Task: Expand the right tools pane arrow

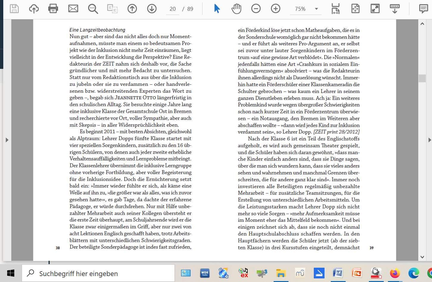Action: coord(429,140)
